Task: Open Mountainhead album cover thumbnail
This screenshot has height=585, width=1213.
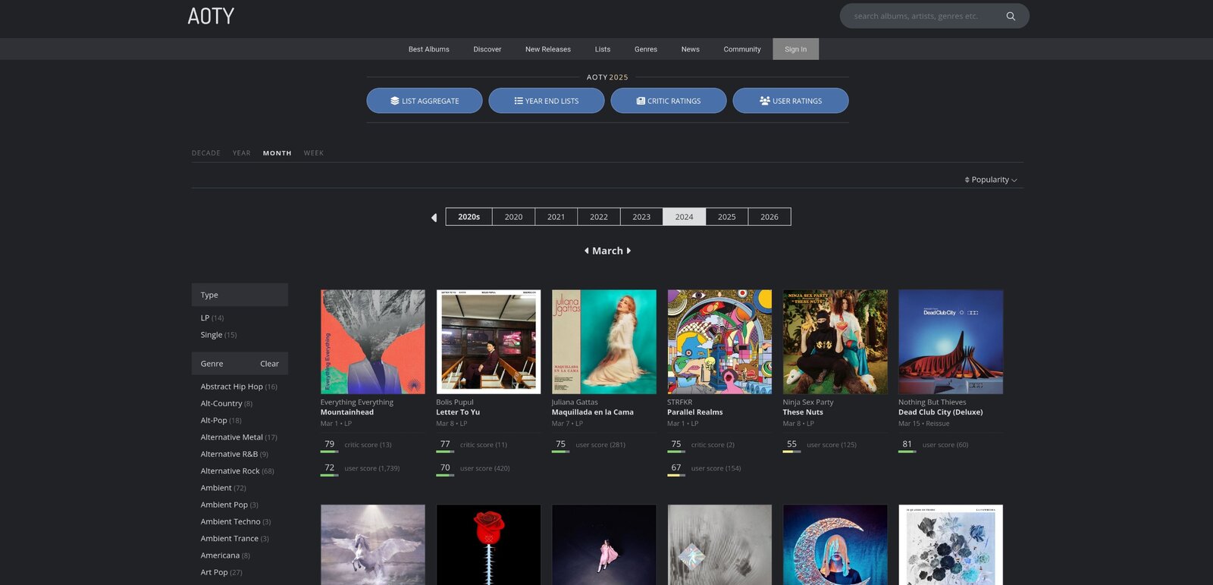Action: pos(372,342)
